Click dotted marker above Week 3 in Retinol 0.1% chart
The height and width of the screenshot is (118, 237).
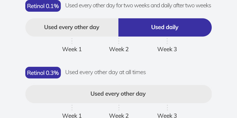[x=167, y=41]
